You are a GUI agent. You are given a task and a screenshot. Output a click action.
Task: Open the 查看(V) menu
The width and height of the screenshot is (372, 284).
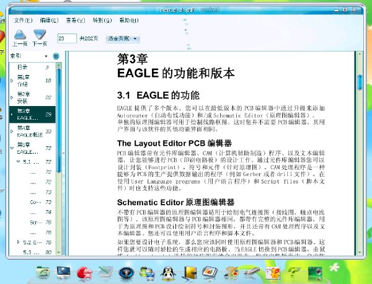pos(76,20)
